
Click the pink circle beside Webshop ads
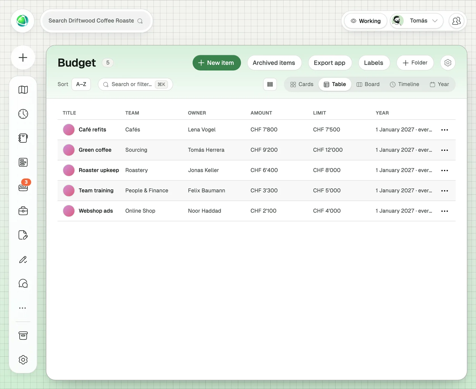pyautogui.click(x=69, y=211)
